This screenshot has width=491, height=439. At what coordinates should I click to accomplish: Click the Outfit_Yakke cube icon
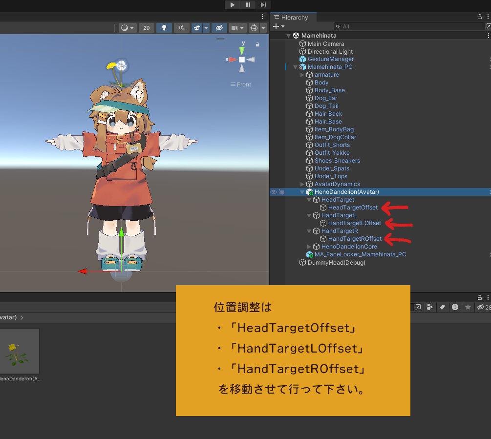pos(309,153)
